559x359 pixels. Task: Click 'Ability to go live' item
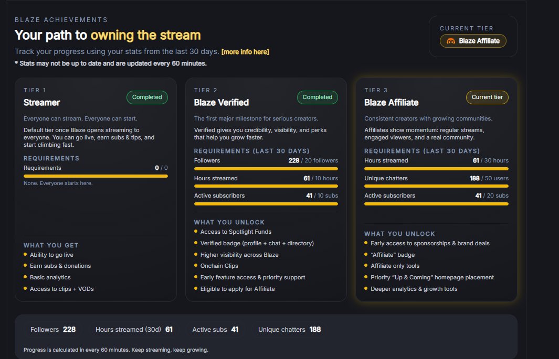(51, 255)
